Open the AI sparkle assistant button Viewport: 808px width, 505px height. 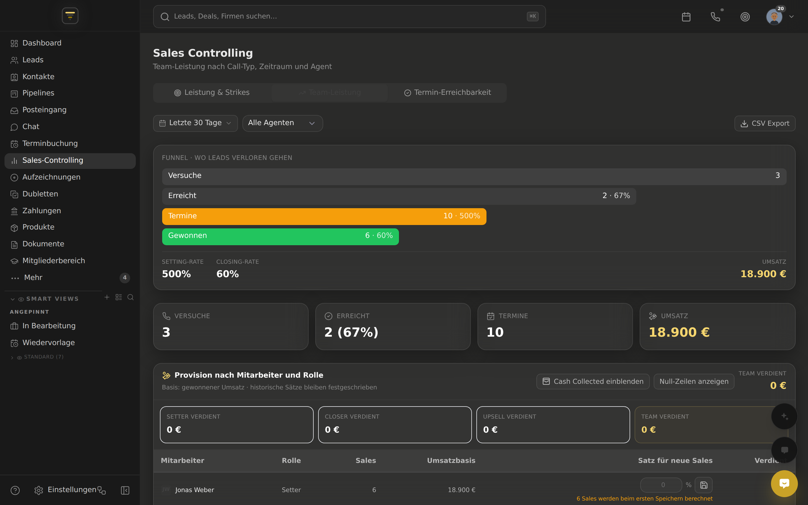click(x=784, y=416)
